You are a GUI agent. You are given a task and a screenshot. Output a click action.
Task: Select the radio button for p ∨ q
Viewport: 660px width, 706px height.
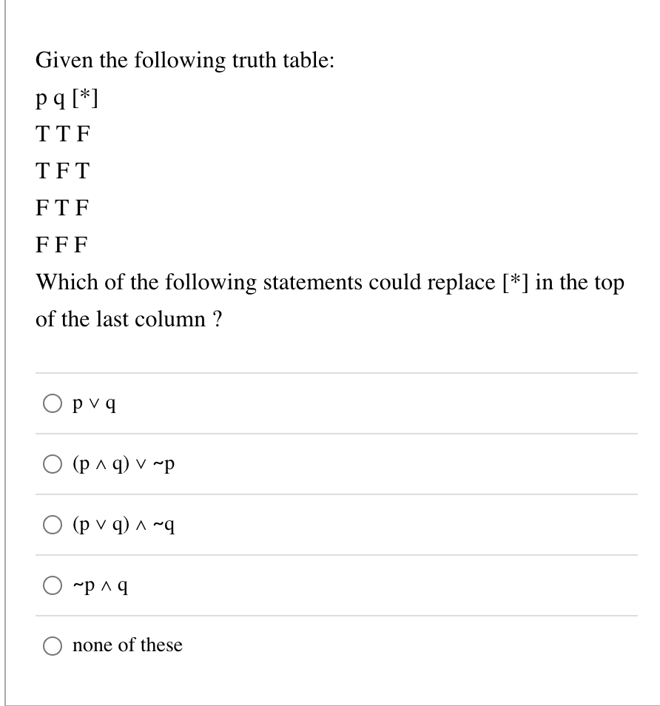coord(53,404)
